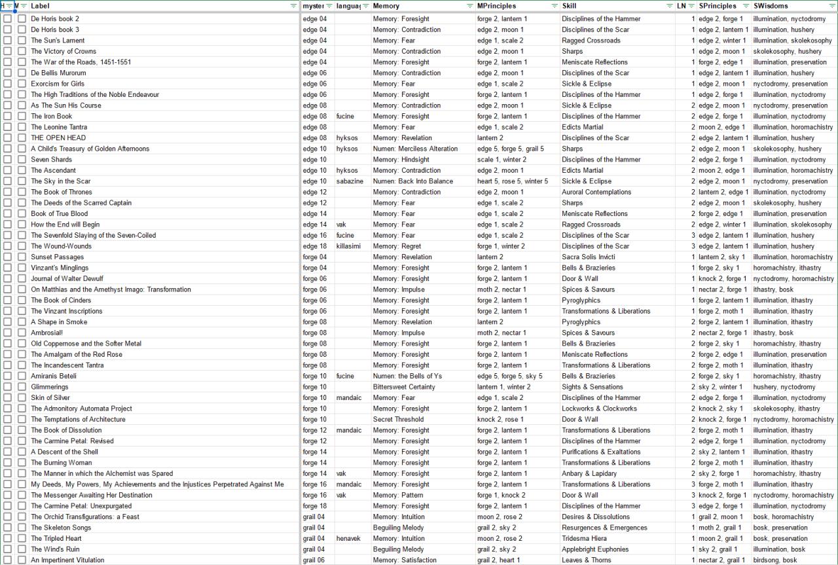
Task: Click the filter icon in M column header
Action: (x=24, y=6)
